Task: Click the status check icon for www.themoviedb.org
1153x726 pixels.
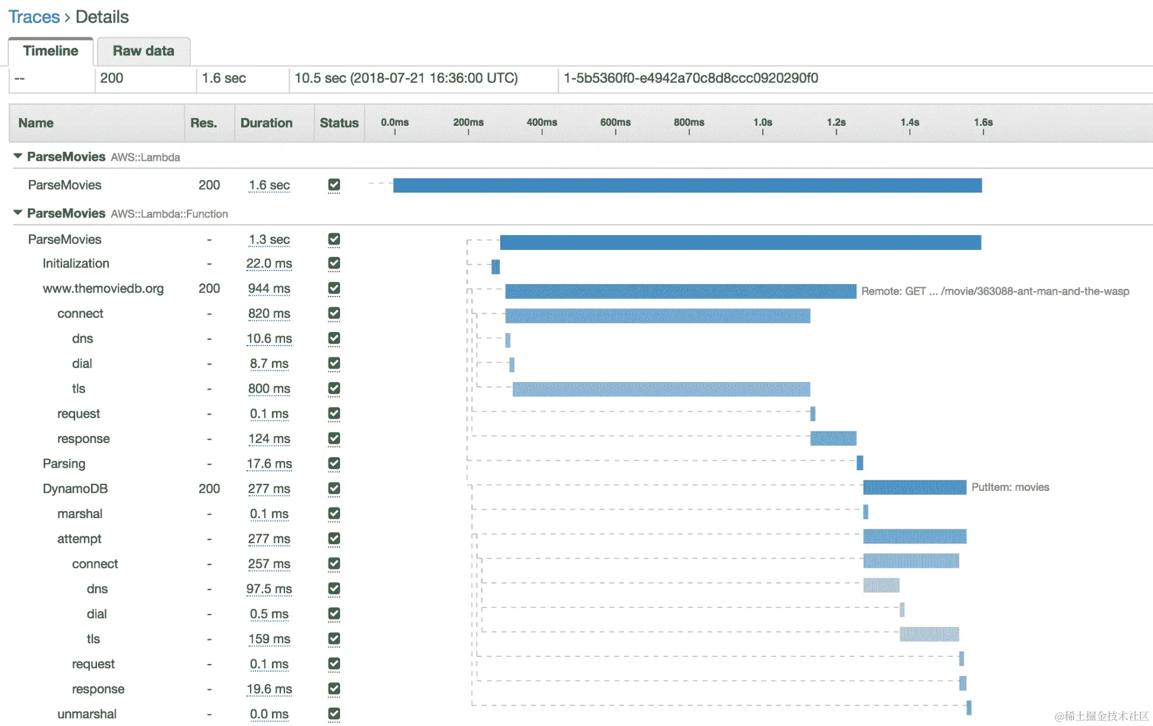Action: (334, 288)
